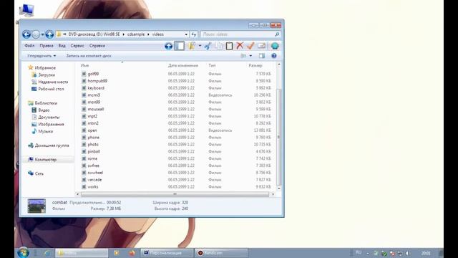Click the horizontal scrollbar under file list

pyautogui.click(x=175, y=194)
